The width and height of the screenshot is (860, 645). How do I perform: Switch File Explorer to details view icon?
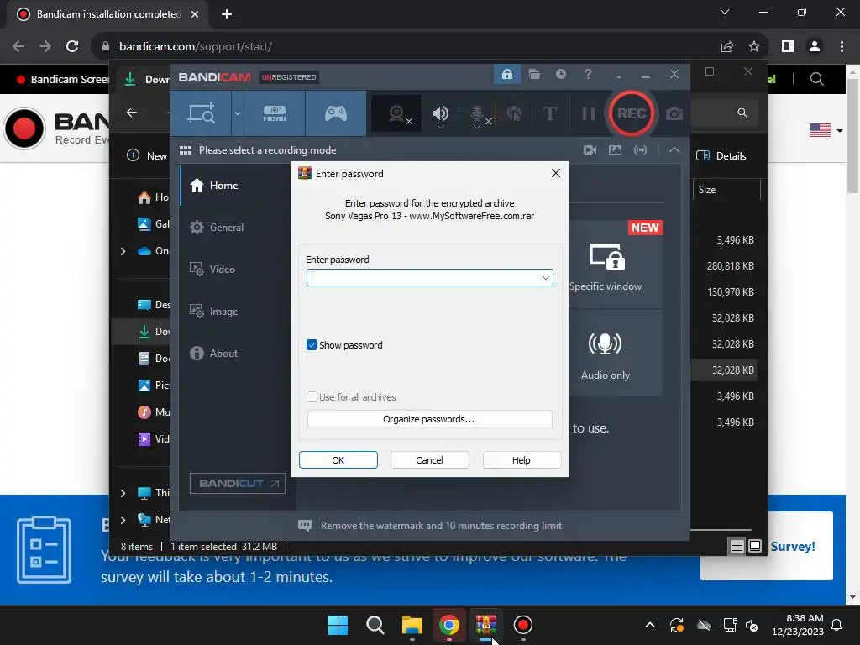click(737, 546)
